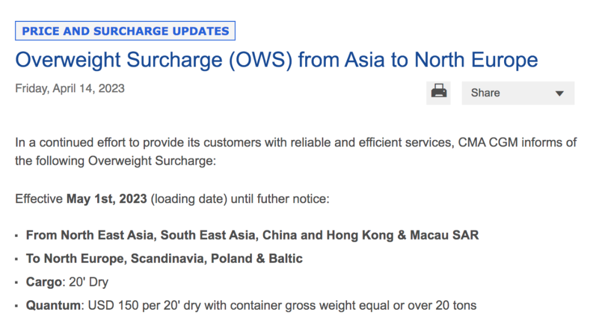Open the Share dropdown menu
Screen dimensions: 593x330
coord(485,93)
